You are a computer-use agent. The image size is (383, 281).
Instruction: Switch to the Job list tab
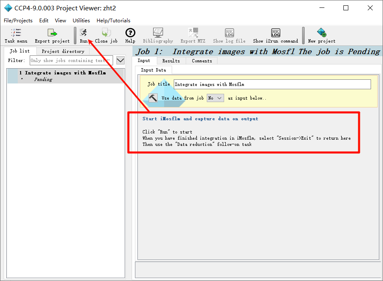click(20, 51)
